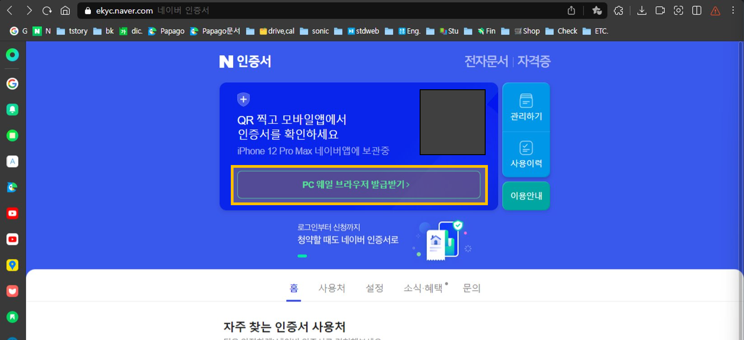This screenshot has width=744, height=340.
Task: Toggle the split view toolbar icon
Action: tap(697, 10)
